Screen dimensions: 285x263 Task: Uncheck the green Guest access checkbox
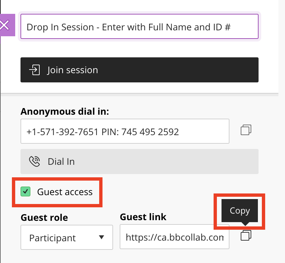[25, 191]
